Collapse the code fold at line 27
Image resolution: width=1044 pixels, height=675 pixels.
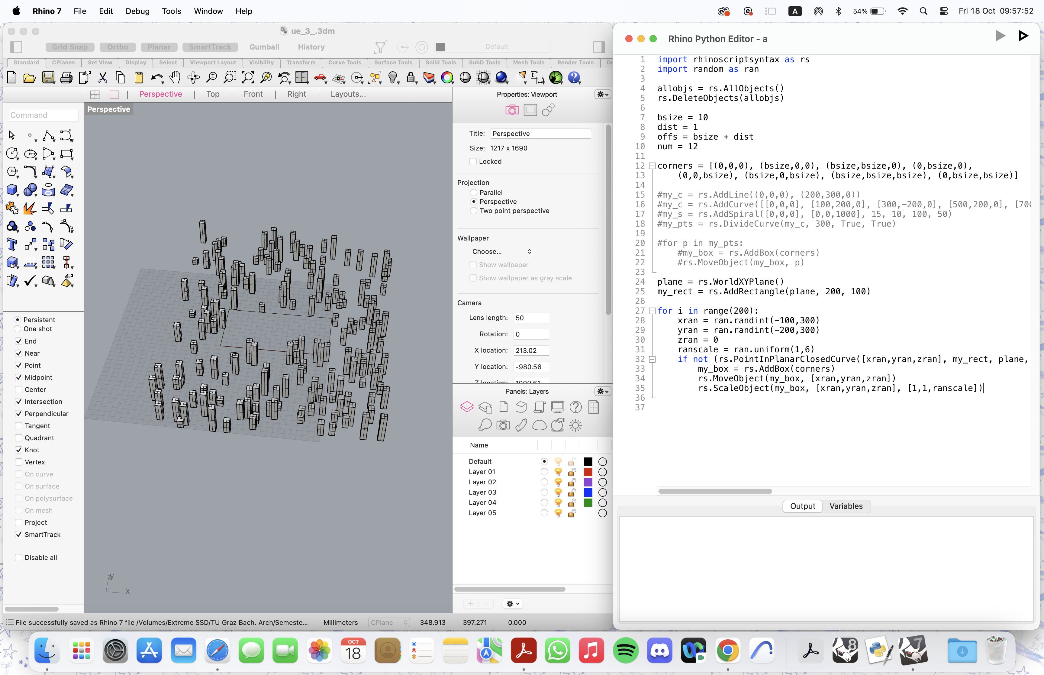652,310
